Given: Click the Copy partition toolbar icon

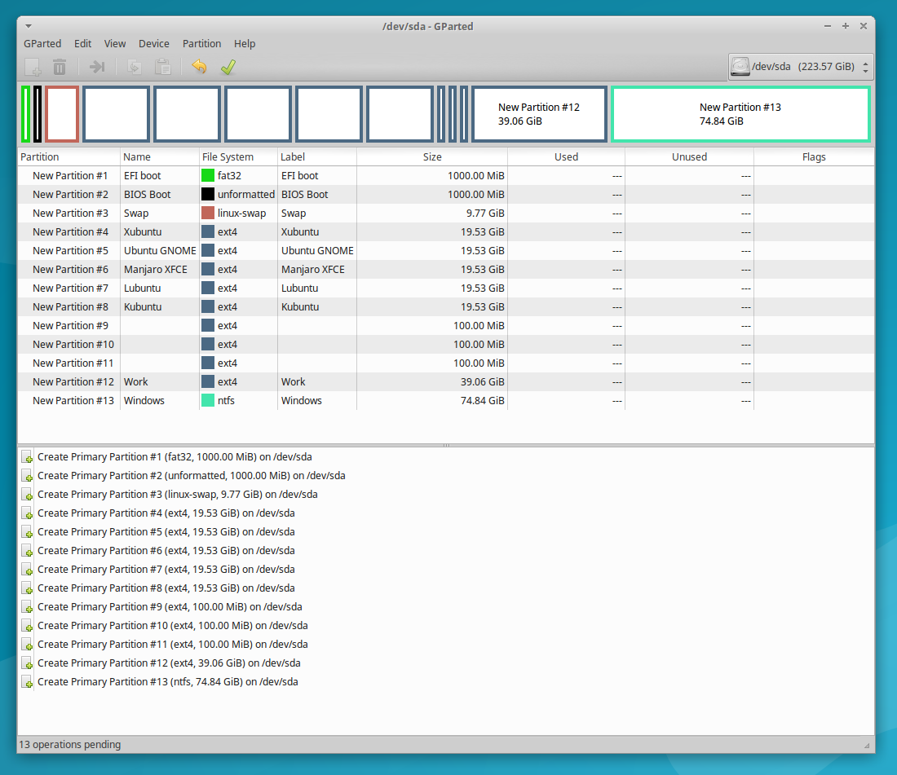Looking at the screenshot, I should point(135,68).
